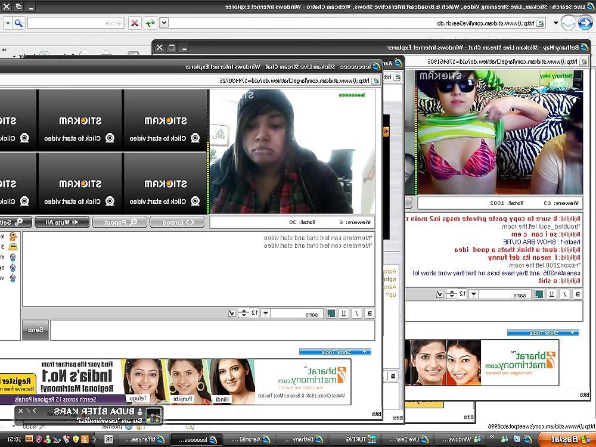Click the bharatmatrimony logo in Bethany May window ad
Image resolution: width=596 pixels, height=447 pixels.
(x=520, y=362)
